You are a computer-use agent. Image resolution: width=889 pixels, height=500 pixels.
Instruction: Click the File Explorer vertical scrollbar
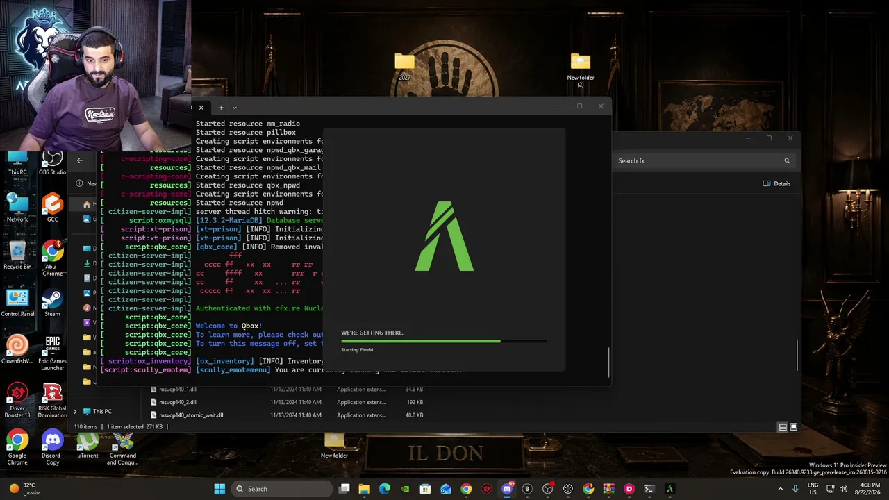[797, 354]
